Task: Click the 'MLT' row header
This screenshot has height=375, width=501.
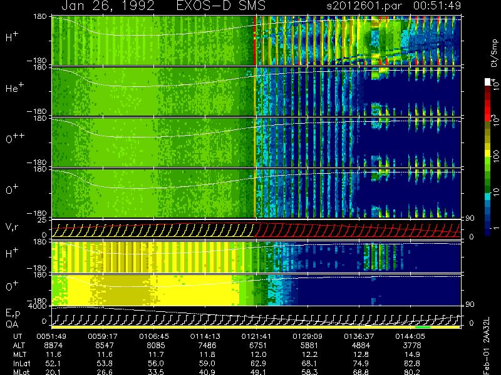Action: [19, 354]
